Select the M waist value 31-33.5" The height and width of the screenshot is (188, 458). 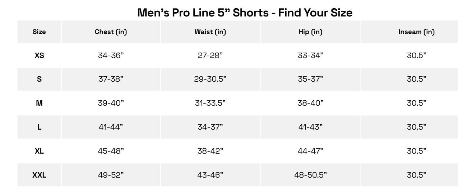(x=210, y=103)
